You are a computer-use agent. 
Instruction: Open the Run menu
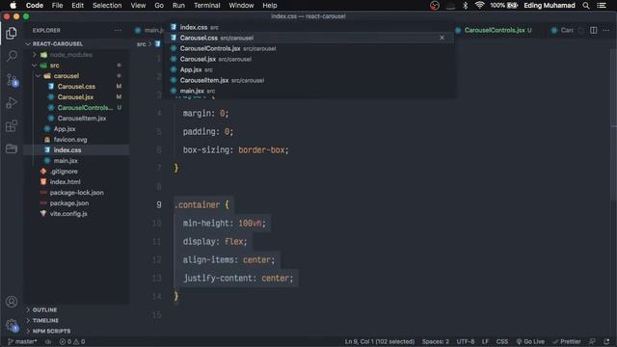pos(178,6)
